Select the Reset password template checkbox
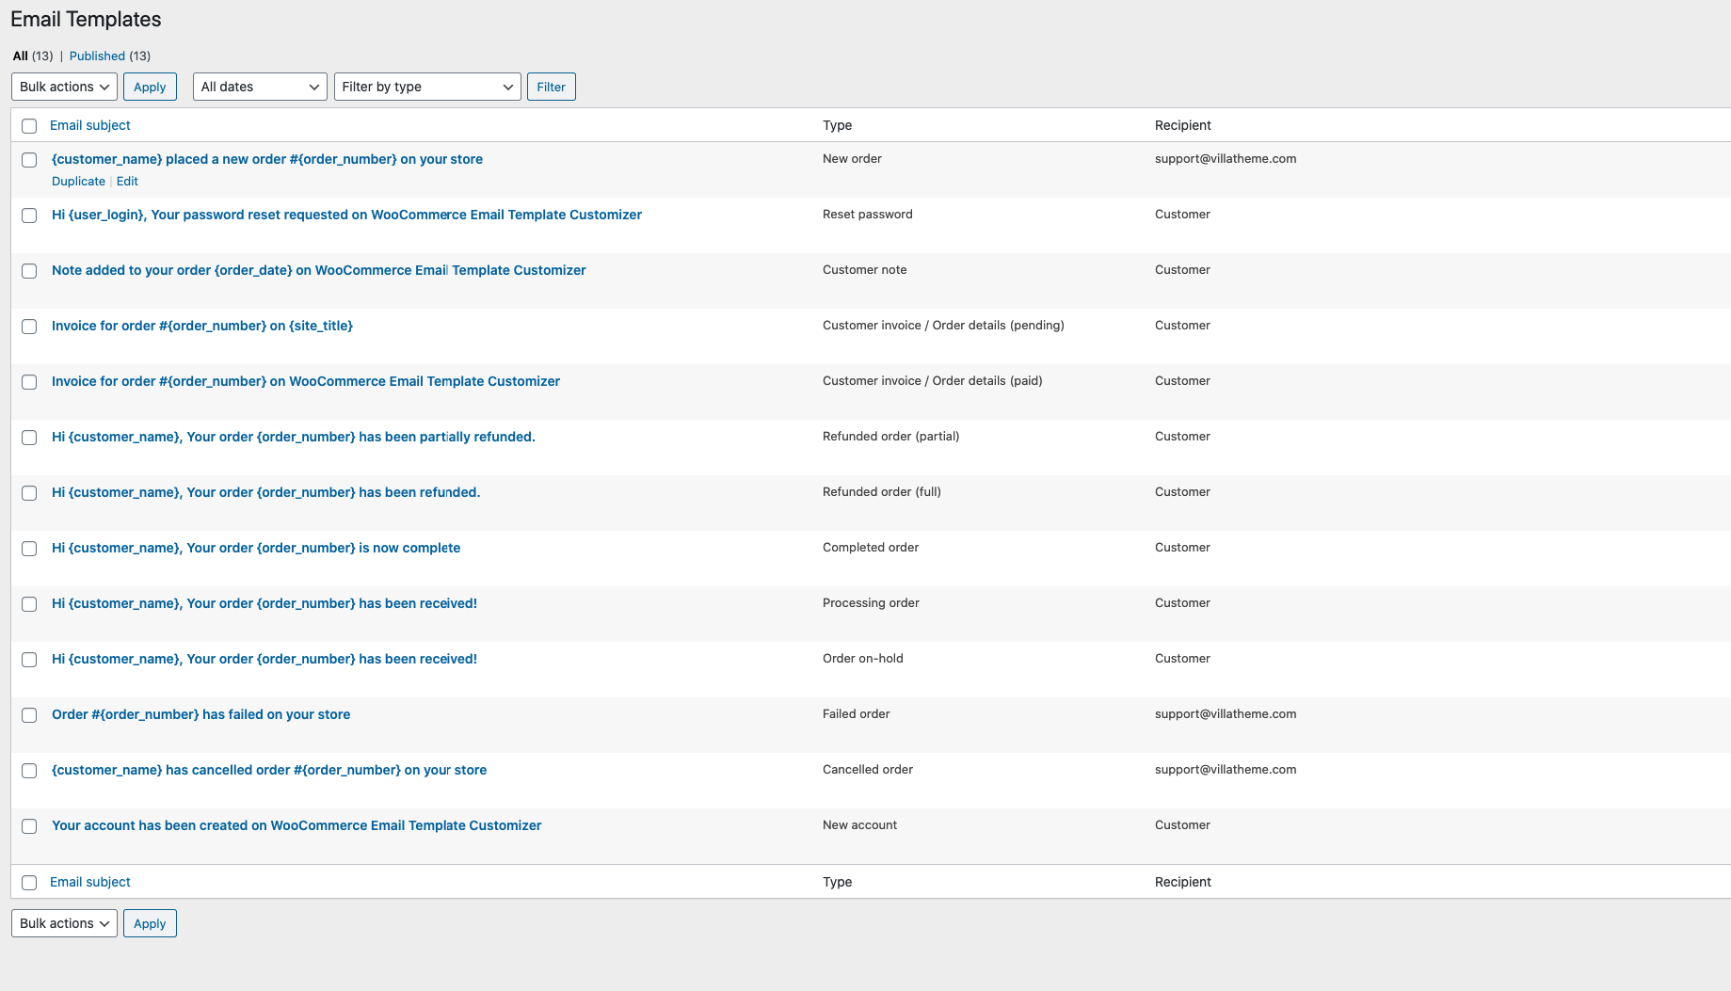This screenshot has width=1731, height=991. coord(29,216)
